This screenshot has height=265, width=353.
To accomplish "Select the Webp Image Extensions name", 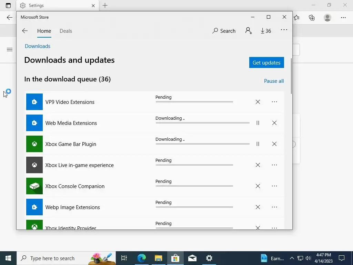I will (x=72, y=207).
